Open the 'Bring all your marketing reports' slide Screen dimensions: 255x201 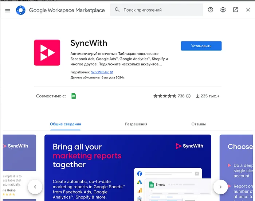point(128,168)
